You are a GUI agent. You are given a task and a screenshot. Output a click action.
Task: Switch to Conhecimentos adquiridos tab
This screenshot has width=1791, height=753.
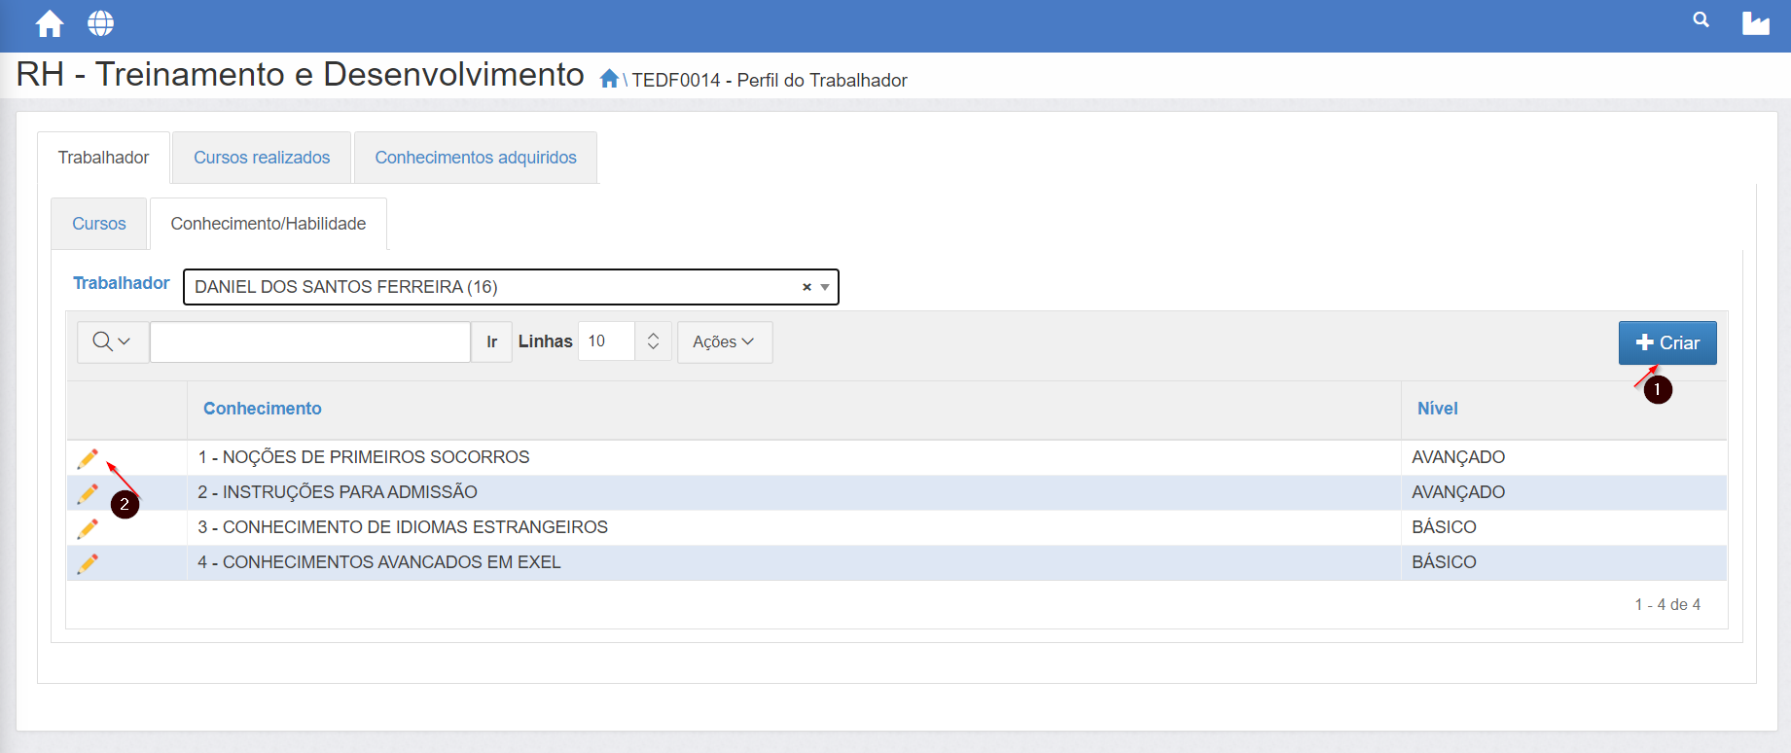476,158
